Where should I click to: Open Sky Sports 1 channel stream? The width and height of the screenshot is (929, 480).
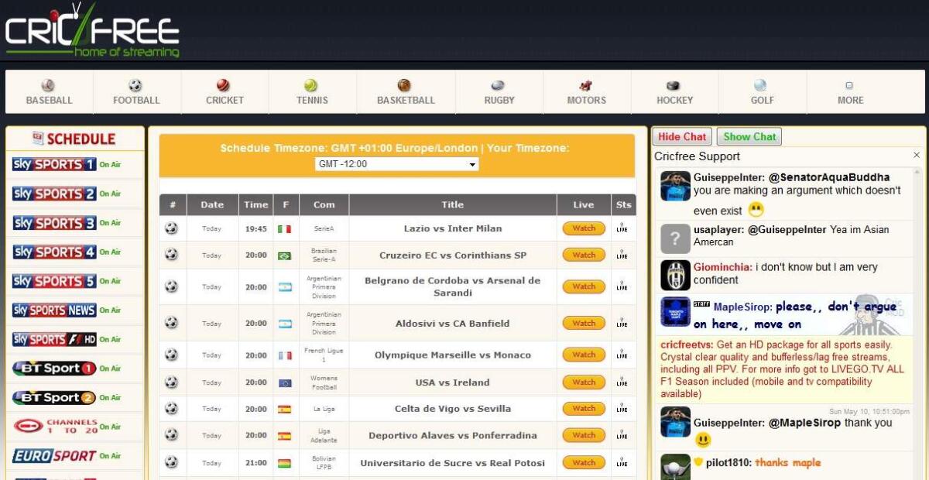[54, 164]
